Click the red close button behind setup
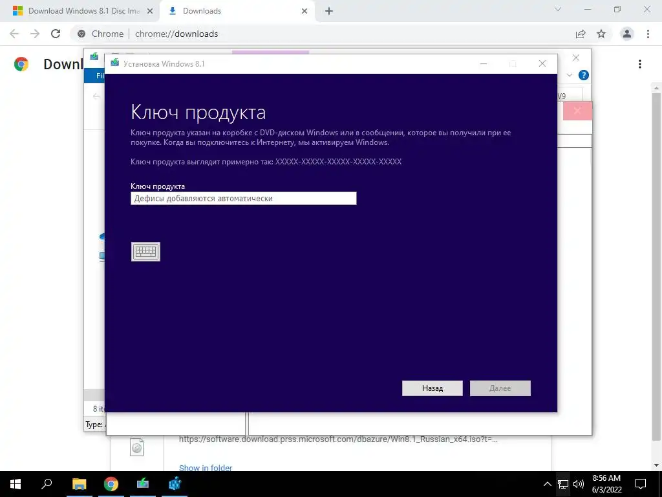Screen dimensions: 662x497 pyautogui.click(x=577, y=111)
